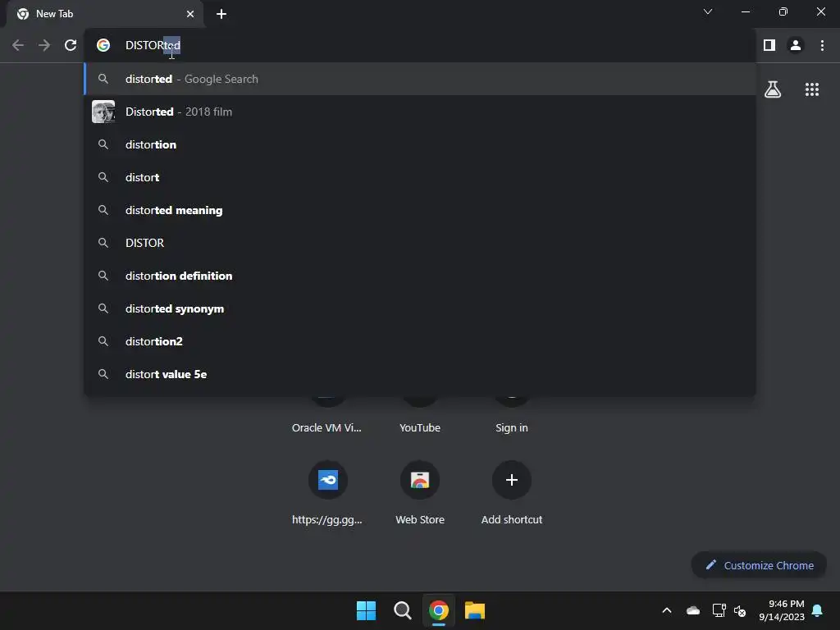This screenshot has width=840, height=630.
Task: Click the Add shortcut plus tile
Action: click(x=512, y=480)
